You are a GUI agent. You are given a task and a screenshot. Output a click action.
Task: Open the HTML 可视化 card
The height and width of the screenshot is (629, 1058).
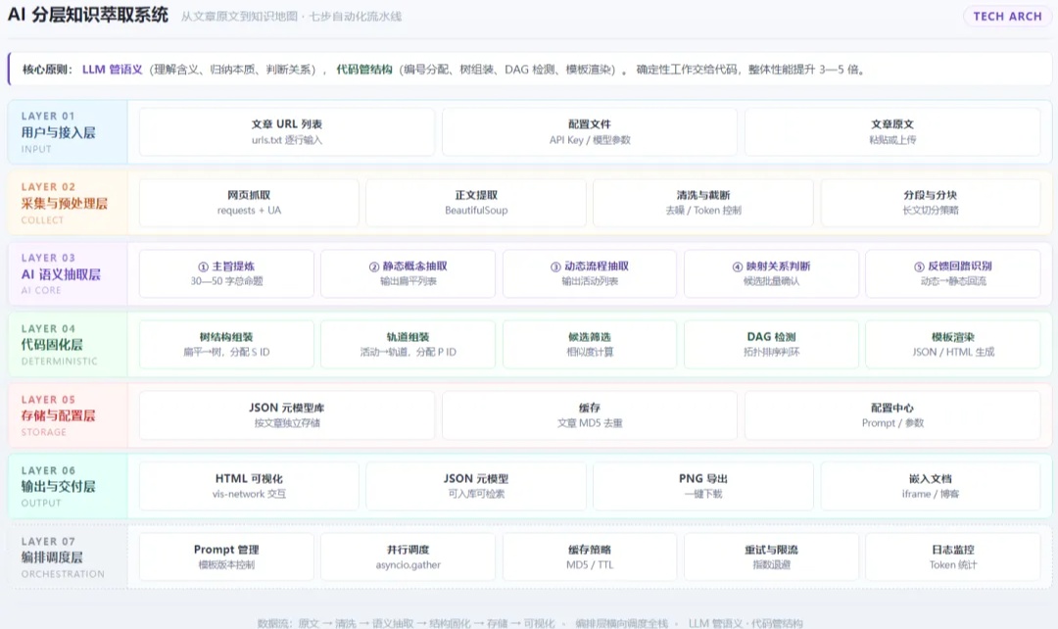(x=249, y=486)
